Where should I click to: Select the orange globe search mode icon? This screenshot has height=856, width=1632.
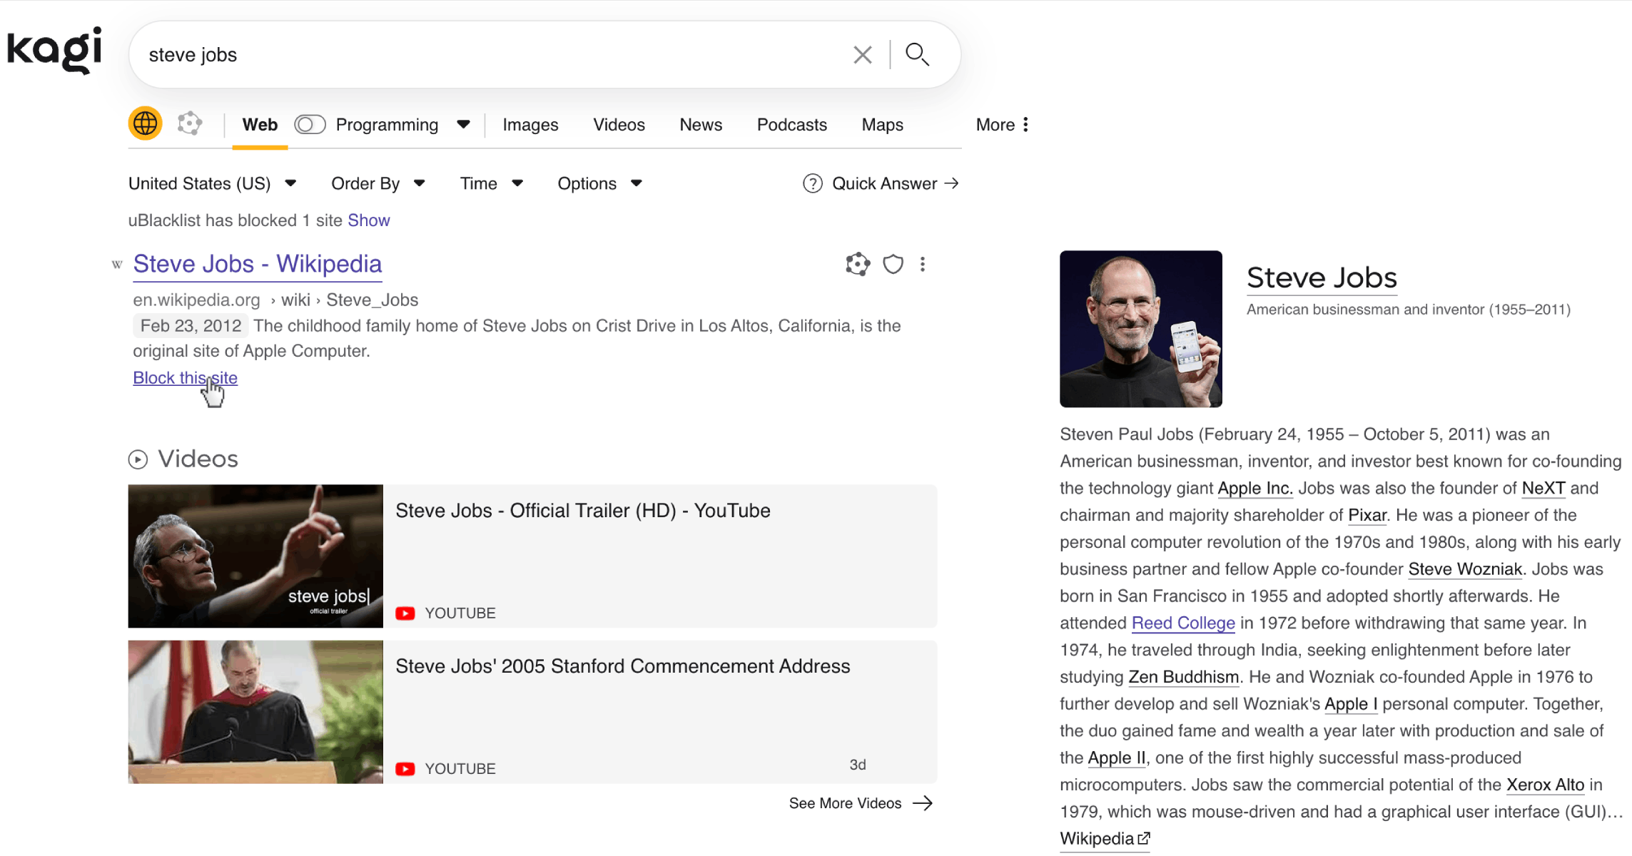[145, 123]
